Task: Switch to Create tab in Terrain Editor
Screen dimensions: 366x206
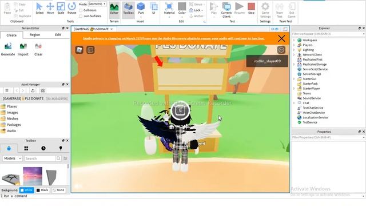Action: pos(11,35)
